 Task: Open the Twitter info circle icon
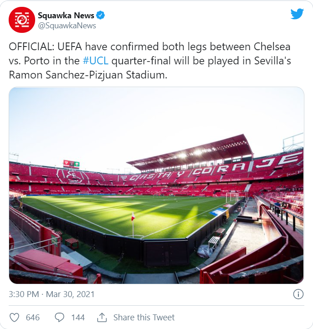click(298, 294)
